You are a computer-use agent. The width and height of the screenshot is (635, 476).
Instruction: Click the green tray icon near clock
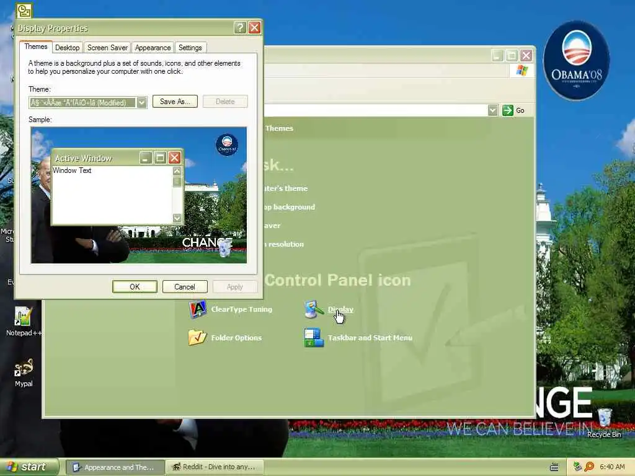[577, 467]
